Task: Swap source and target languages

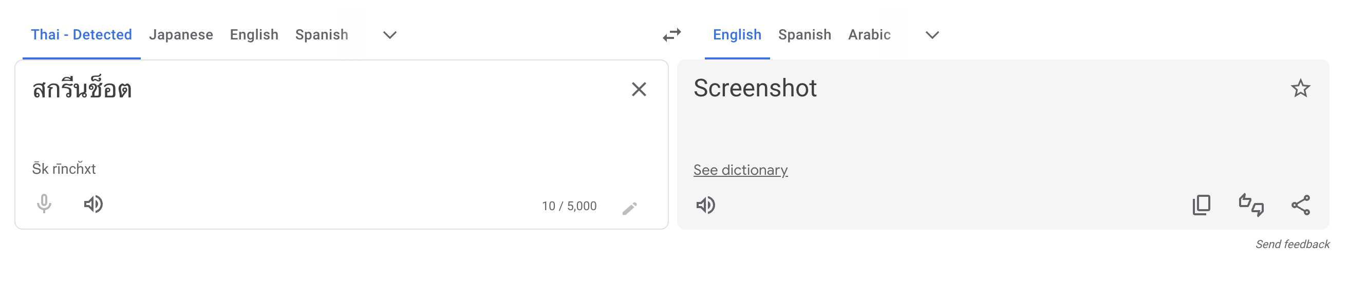Action: (x=672, y=35)
